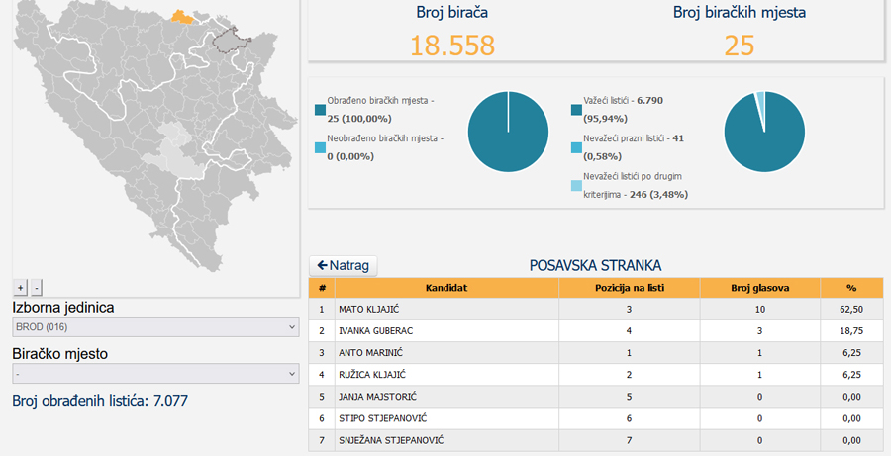891x456 pixels.
Task: Sort by Kandidat column header
Action: 445,288
